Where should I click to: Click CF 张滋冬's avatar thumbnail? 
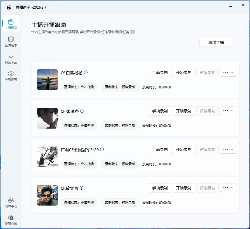(47, 118)
